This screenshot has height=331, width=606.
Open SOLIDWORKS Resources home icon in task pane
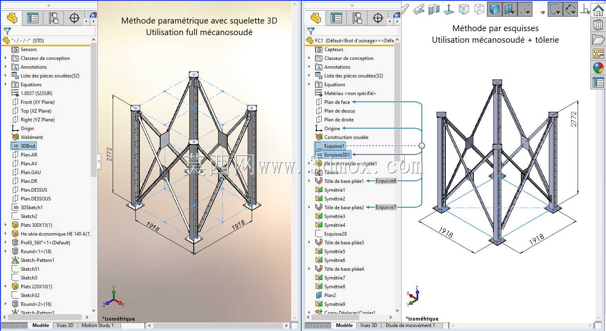pos(598,10)
